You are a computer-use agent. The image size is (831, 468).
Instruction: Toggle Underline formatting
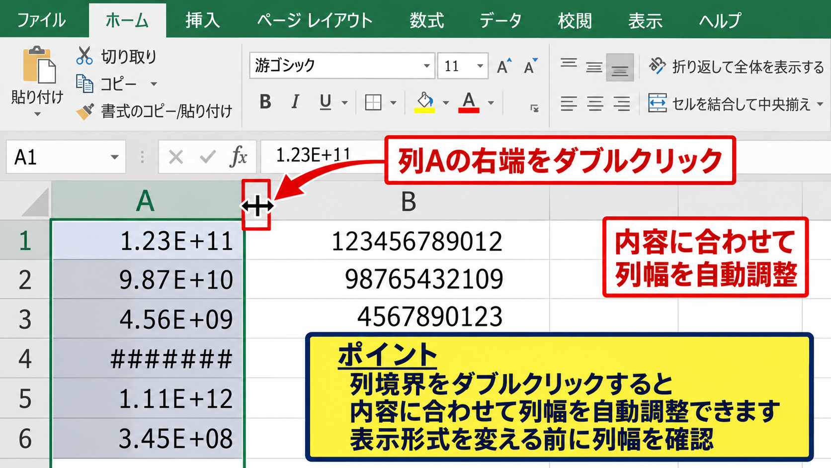326,102
